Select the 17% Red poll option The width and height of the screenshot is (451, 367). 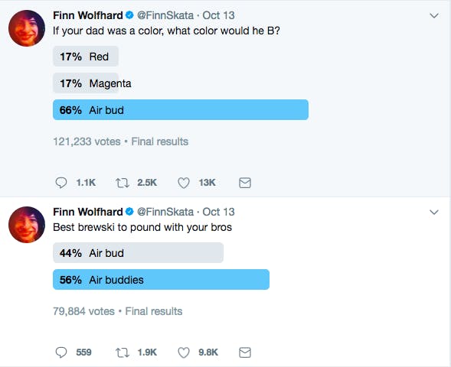click(86, 57)
